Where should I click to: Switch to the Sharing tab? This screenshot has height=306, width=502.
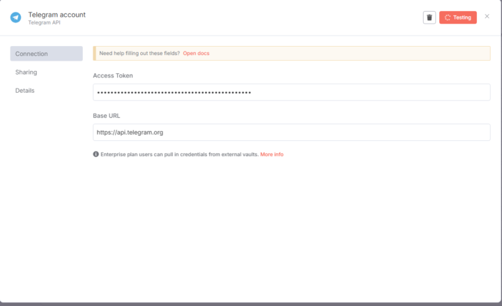pos(26,72)
